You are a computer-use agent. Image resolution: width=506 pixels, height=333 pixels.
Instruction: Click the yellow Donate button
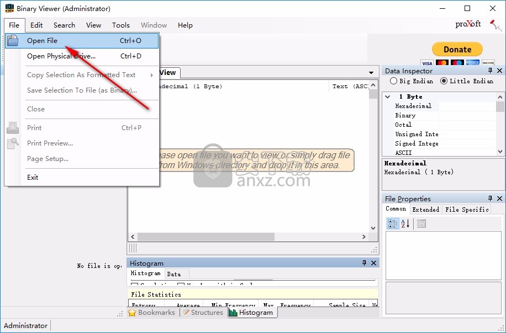click(x=457, y=50)
